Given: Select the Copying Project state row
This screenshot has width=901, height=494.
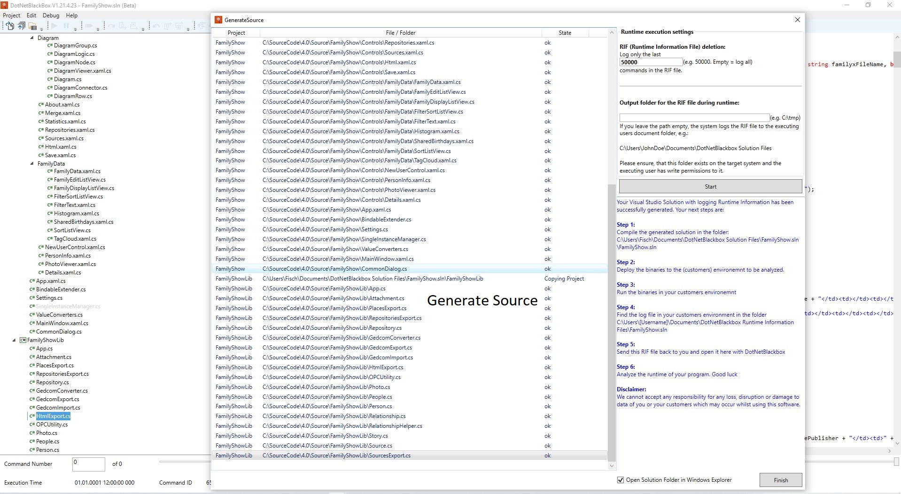Looking at the screenshot, I should tap(410, 279).
